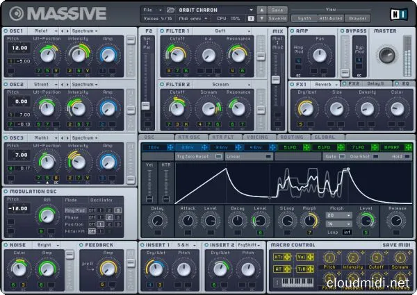Image resolution: width=417 pixels, height=295 pixels.
Task: Click the Native Instruments NI logo
Action: click(x=398, y=14)
